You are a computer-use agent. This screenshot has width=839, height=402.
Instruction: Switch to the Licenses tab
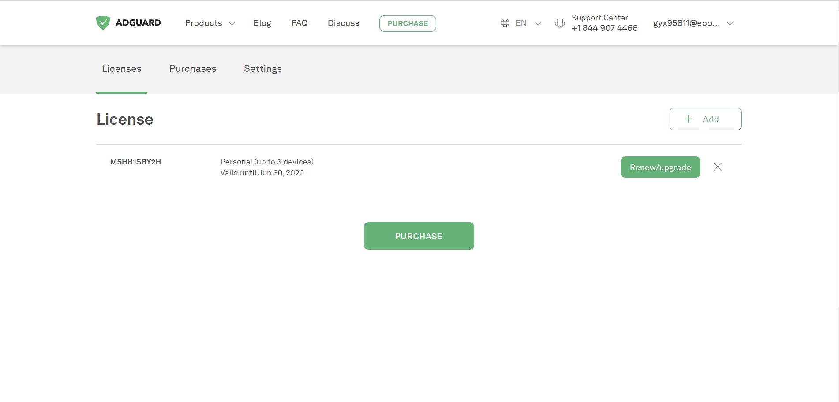[121, 69]
